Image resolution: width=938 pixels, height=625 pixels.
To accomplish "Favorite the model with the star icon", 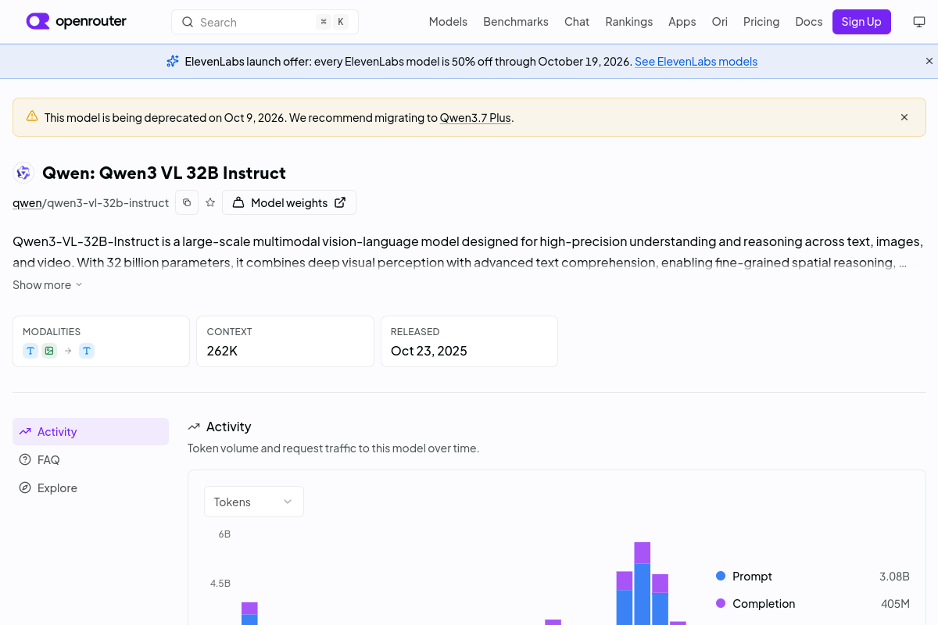I will 210,202.
